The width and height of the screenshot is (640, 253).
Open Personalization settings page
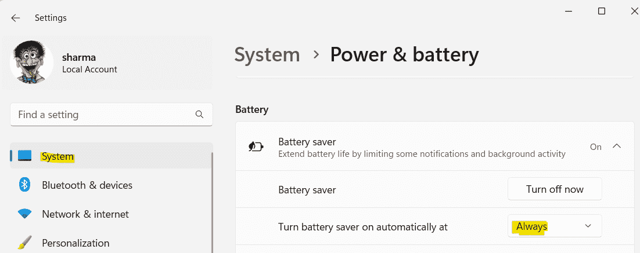tap(75, 243)
